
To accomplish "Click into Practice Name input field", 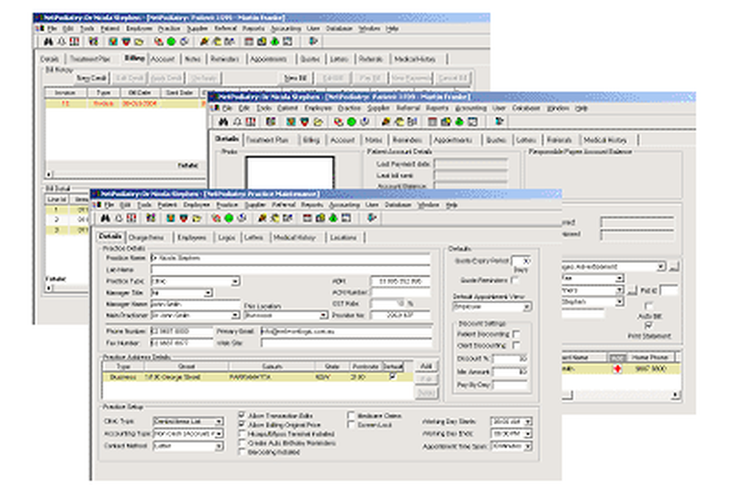I will coord(290,258).
